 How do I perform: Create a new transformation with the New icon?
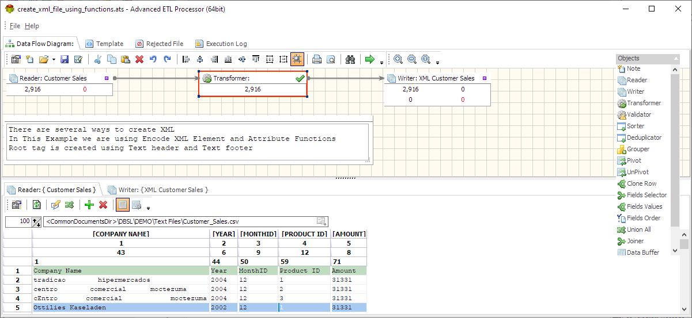[29, 59]
